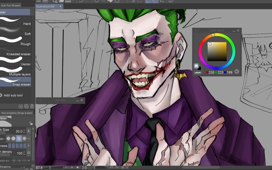Select the Vector eraser sub tool
This screenshot has height=170, width=272.
coord(16,61)
